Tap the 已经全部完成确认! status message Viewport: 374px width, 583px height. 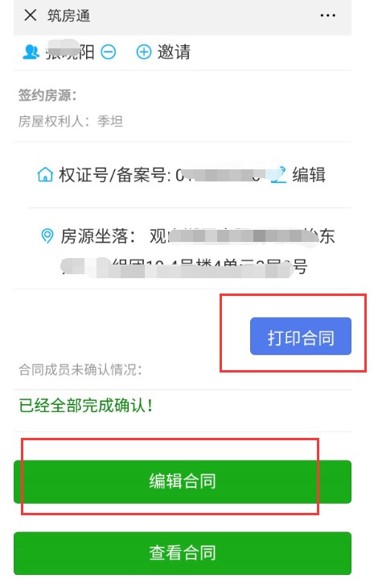[x=86, y=406]
